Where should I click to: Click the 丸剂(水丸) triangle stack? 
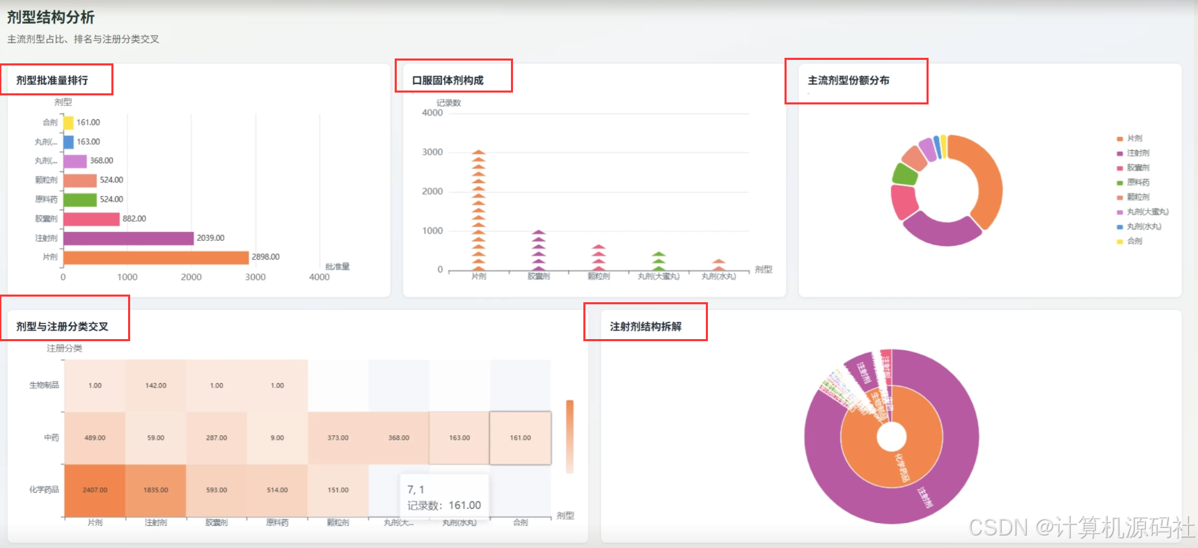tap(718, 265)
